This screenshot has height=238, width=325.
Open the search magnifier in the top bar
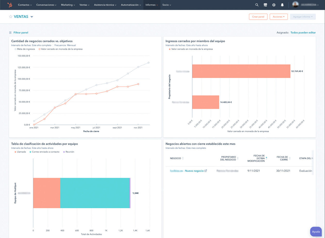[256, 5]
